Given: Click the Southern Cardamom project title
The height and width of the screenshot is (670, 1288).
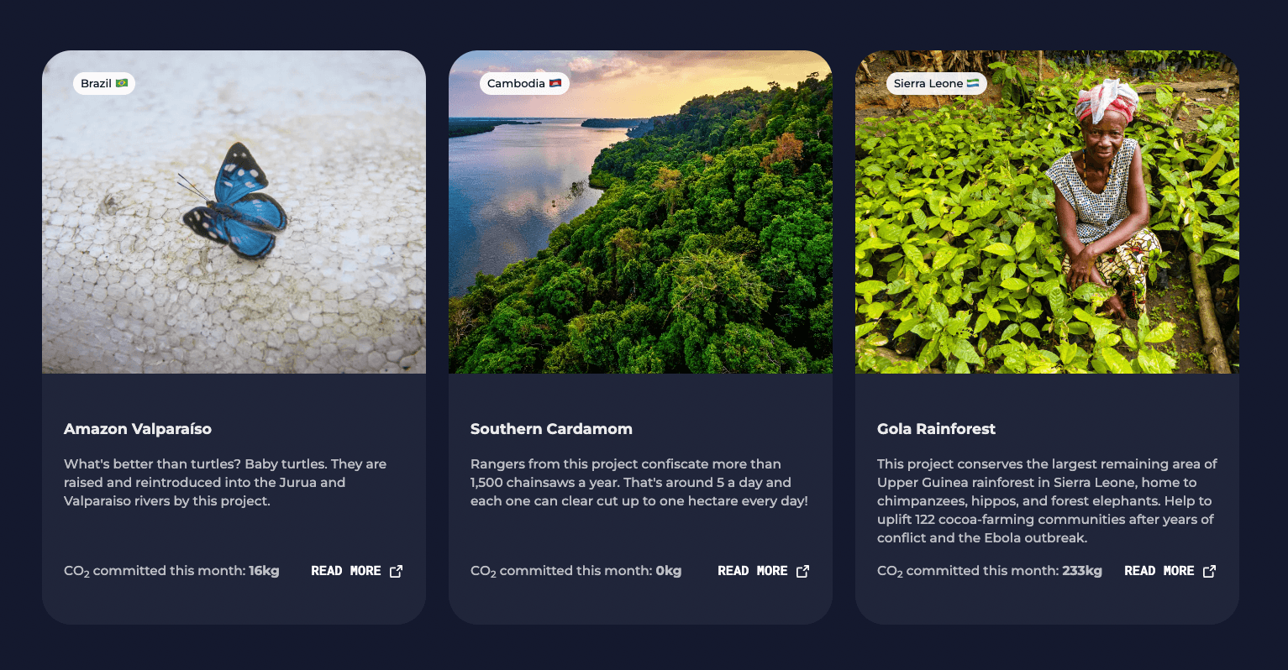Looking at the screenshot, I should point(551,429).
